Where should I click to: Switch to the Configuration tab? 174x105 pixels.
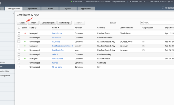click(x=14, y=9)
